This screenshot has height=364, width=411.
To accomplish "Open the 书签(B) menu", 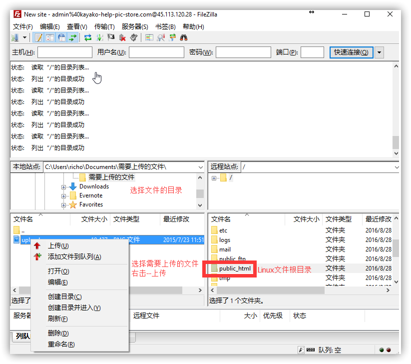I will [x=165, y=27].
